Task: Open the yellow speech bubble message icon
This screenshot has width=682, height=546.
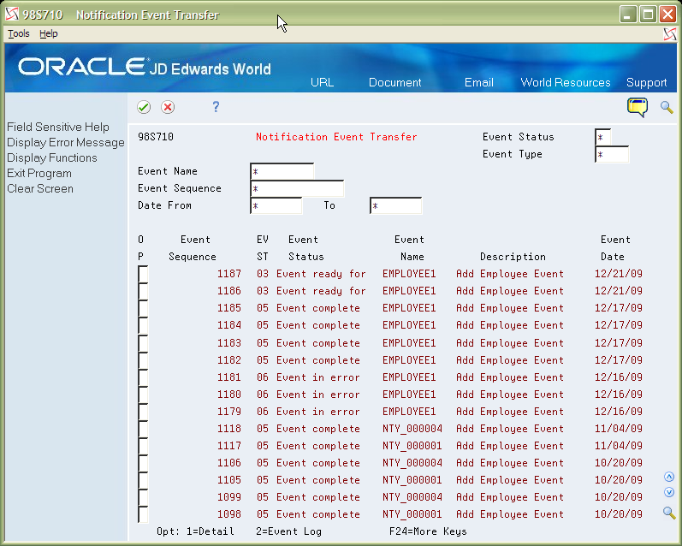Action: (x=638, y=108)
